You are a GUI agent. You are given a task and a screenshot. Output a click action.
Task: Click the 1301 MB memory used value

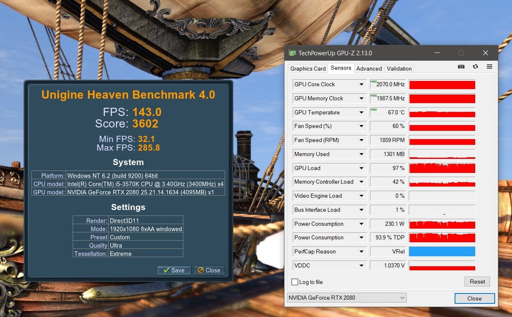[388, 154]
